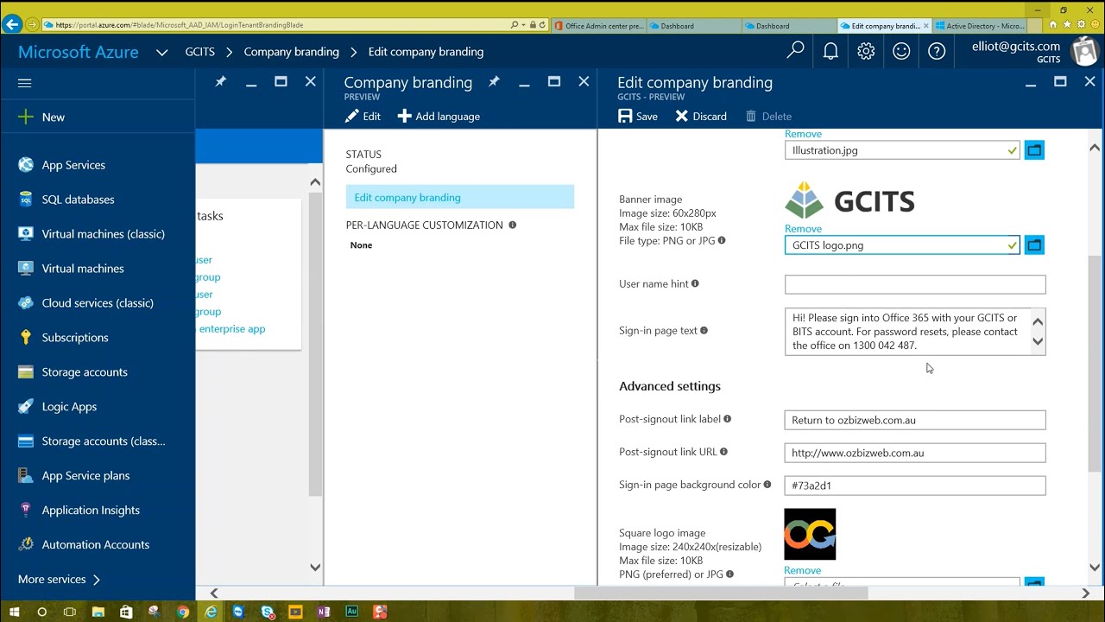
Task: Open File Explorer from the taskbar
Action: click(98, 612)
